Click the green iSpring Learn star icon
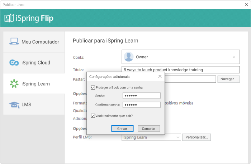The image size is (251, 164). coord(14,83)
